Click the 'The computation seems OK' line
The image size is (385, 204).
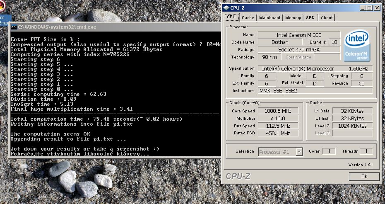51,134
